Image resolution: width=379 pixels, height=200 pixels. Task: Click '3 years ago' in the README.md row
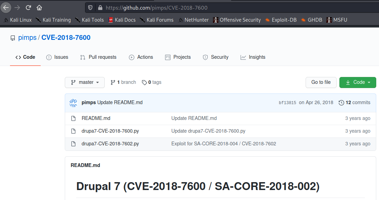coord(358,118)
